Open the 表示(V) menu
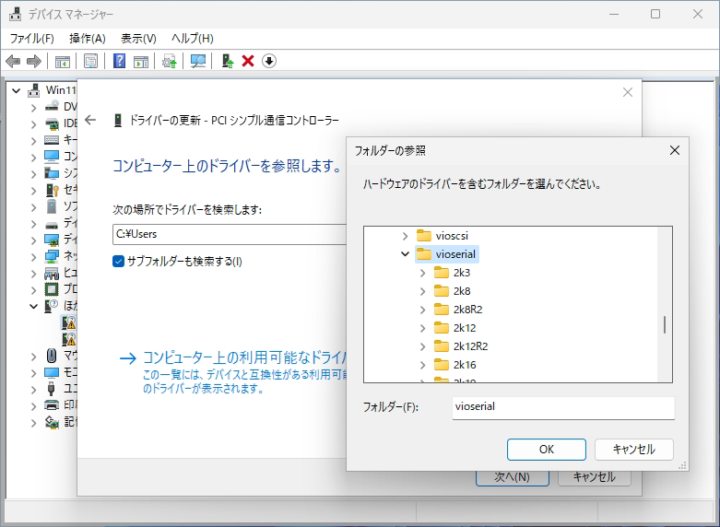 pyautogui.click(x=138, y=38)
